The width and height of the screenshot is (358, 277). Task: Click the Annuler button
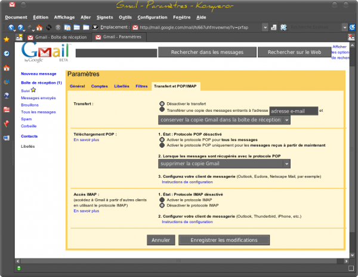(x=161, y=240)
